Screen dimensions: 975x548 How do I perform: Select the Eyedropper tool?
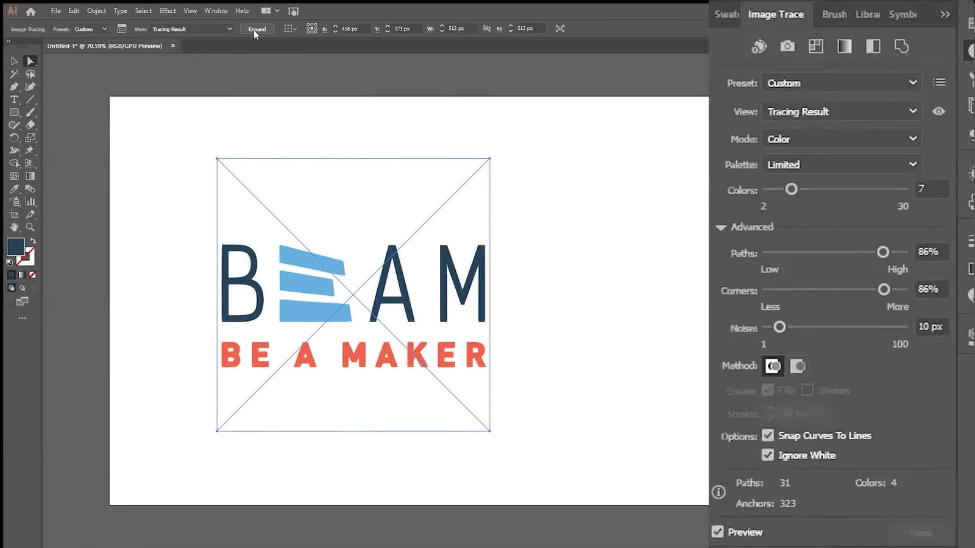[x=14, y=189]
